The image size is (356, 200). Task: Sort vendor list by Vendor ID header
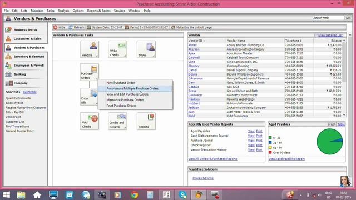tap(207, 41)
